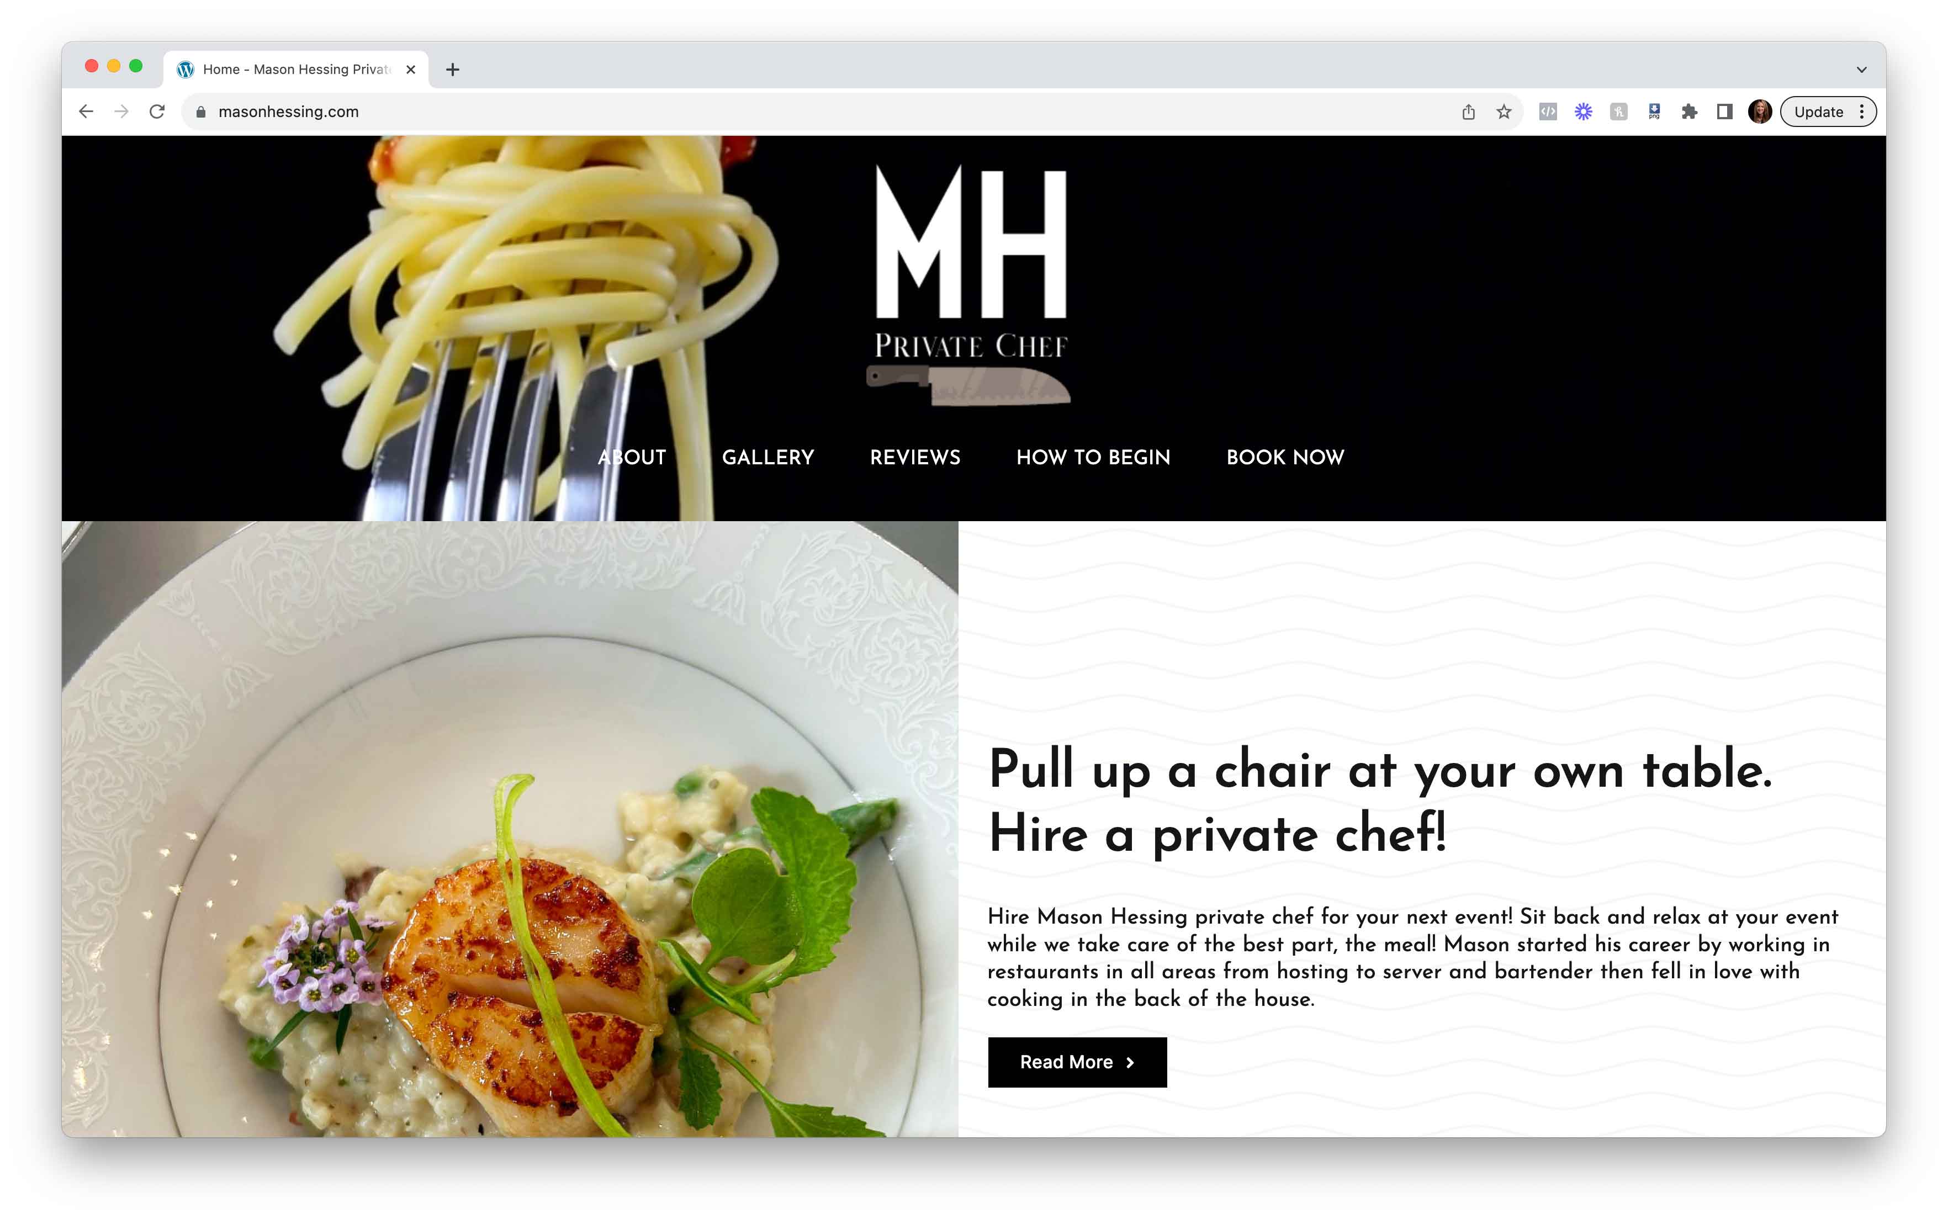Click the forward navigation arrow
The height and width of the screenshot is (1219, 1948).
pyautogui.click(x=121, y=112)
